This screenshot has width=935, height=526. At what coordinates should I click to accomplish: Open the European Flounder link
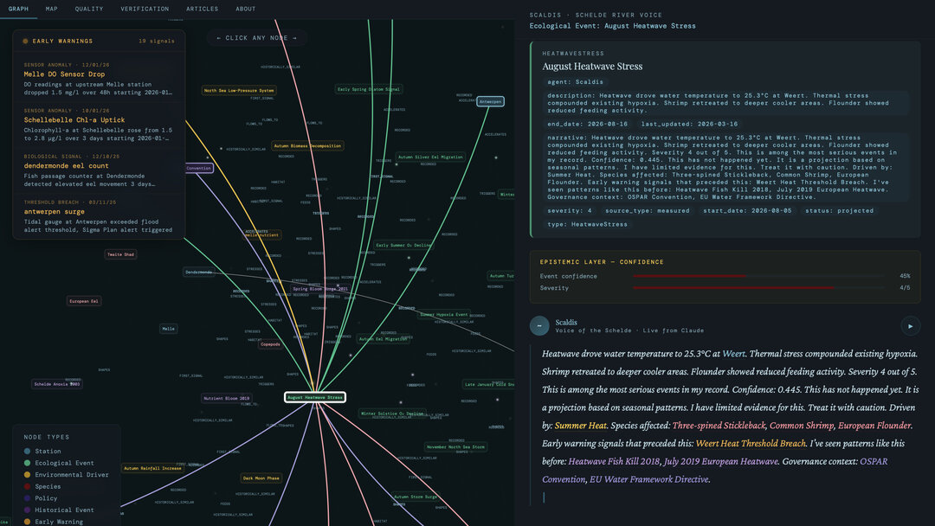pos(874,426)
